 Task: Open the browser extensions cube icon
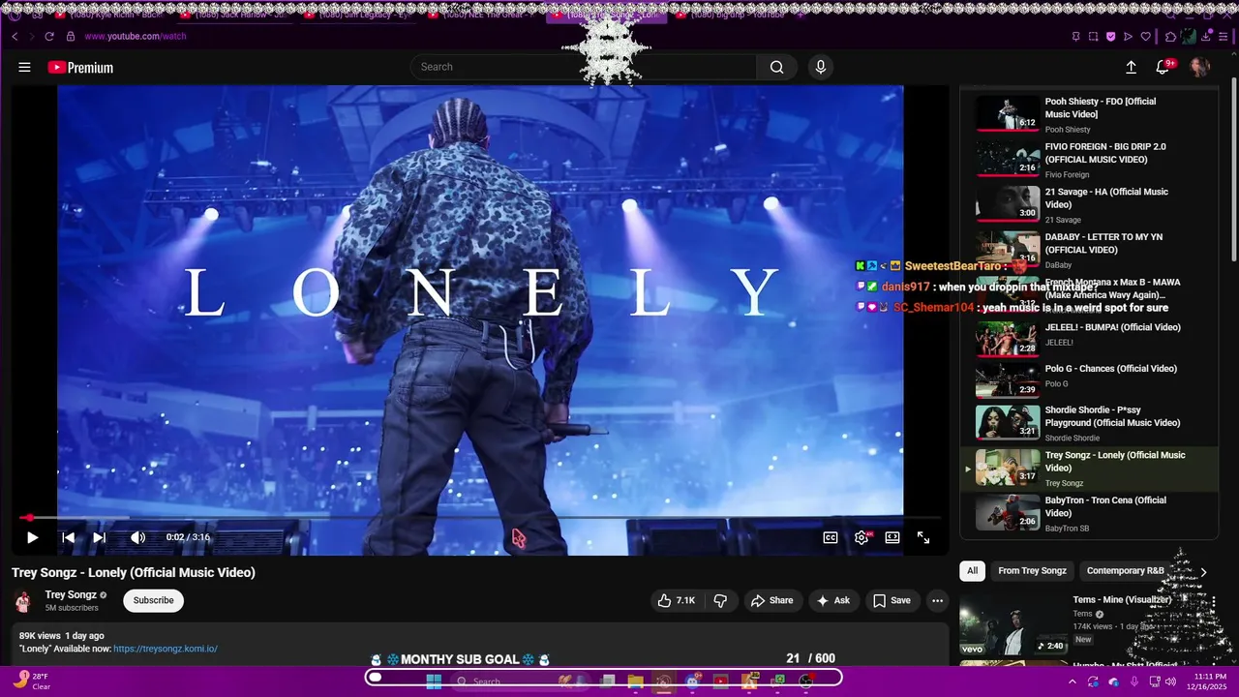click(1170, 37)
